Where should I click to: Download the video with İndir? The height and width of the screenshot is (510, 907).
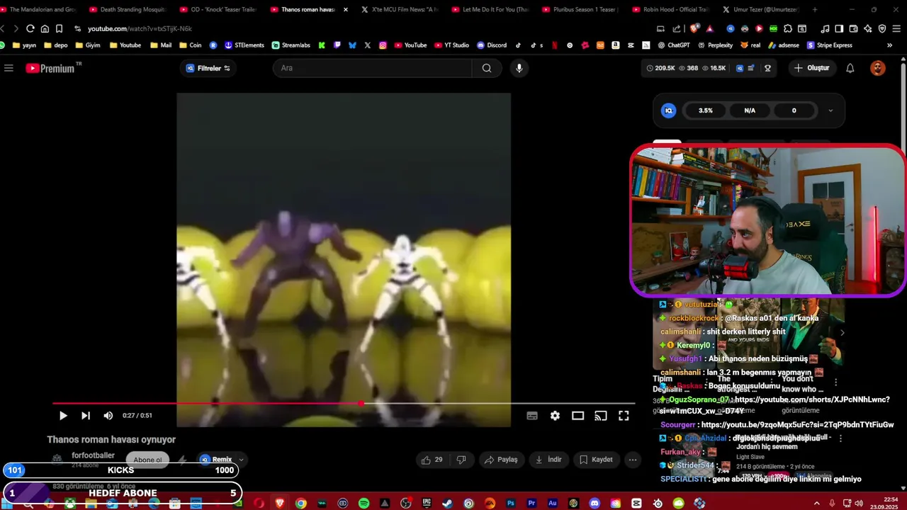548,460
